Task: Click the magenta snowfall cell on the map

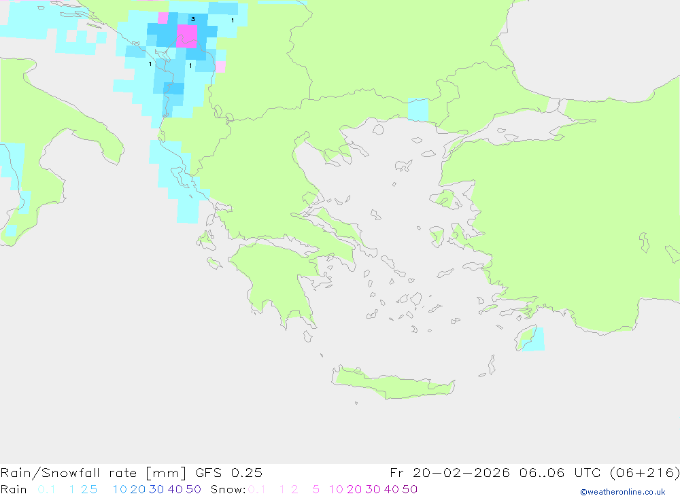Action: coord(187,35)
